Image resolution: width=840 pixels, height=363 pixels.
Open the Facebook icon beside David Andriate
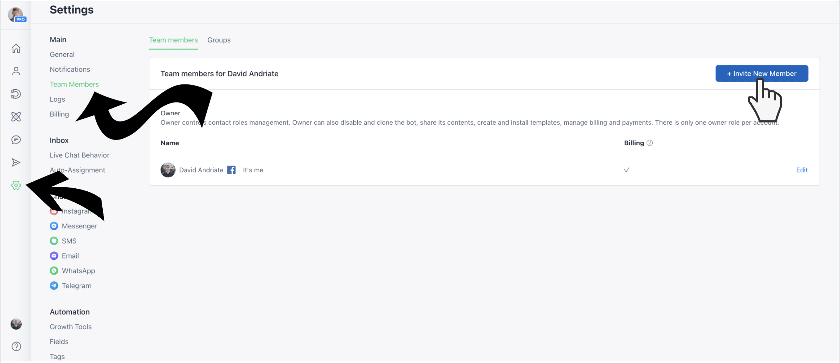pos(231,170)
